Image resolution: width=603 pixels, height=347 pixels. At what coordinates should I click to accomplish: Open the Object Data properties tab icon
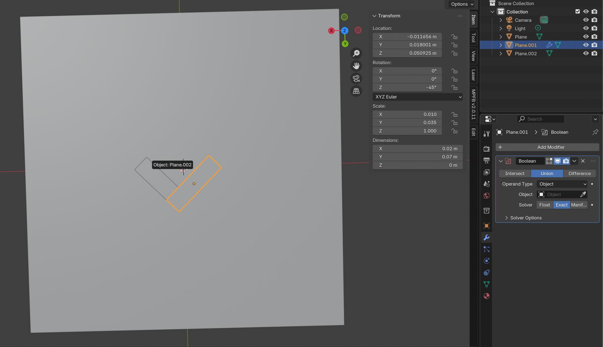(x=487, y=284)
